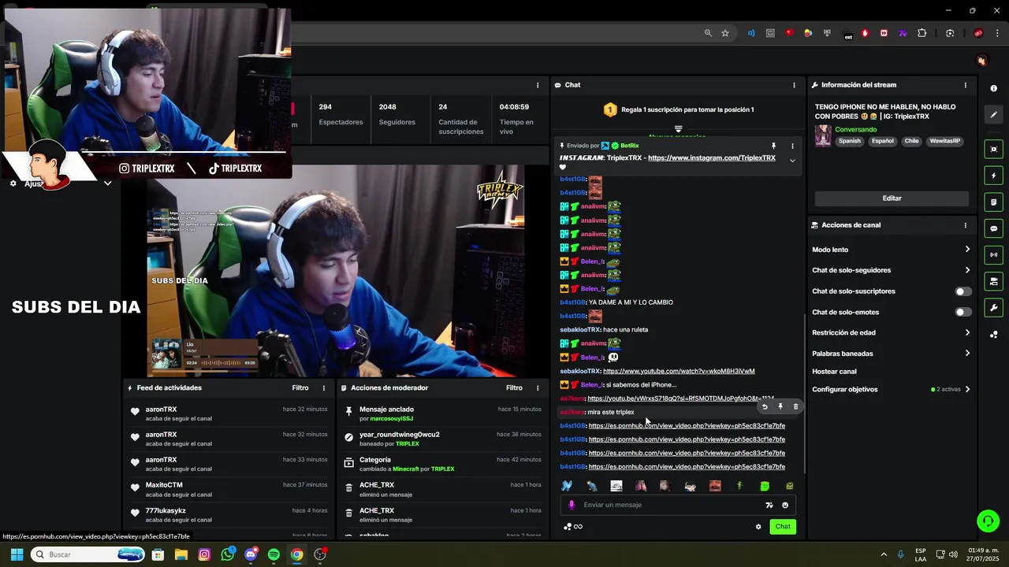1009x567 pixels.
Task: Collapse the pinned message chevron
Action: pos(792,161)
